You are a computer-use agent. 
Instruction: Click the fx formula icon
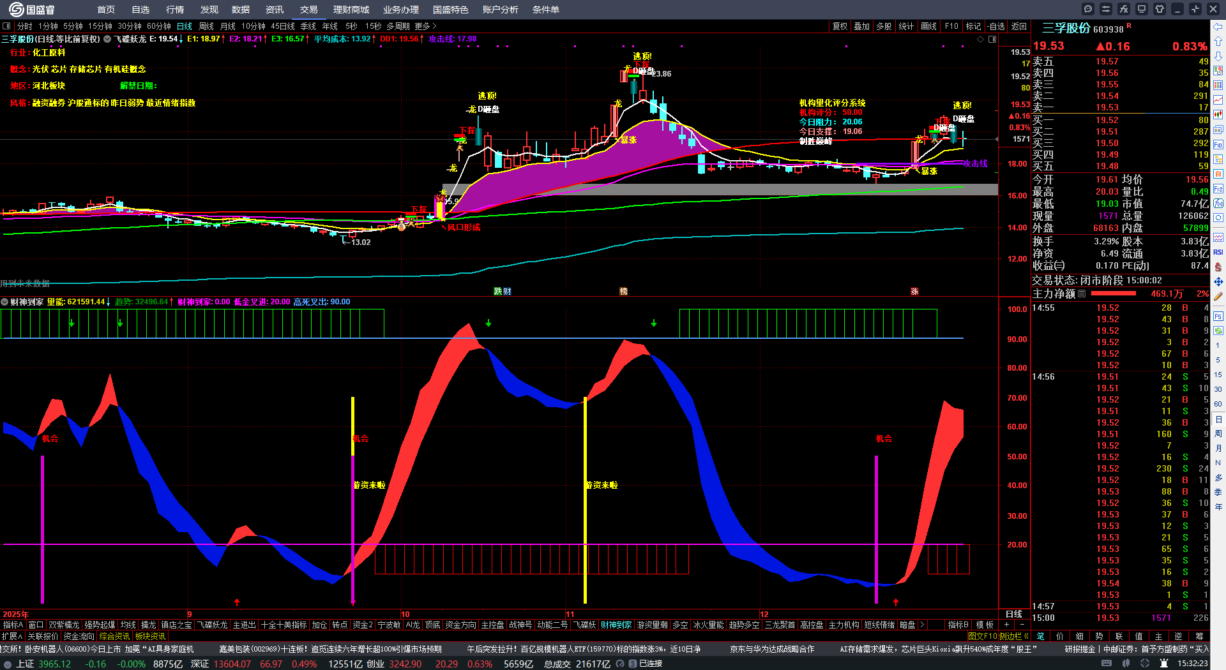[1124, 9]
